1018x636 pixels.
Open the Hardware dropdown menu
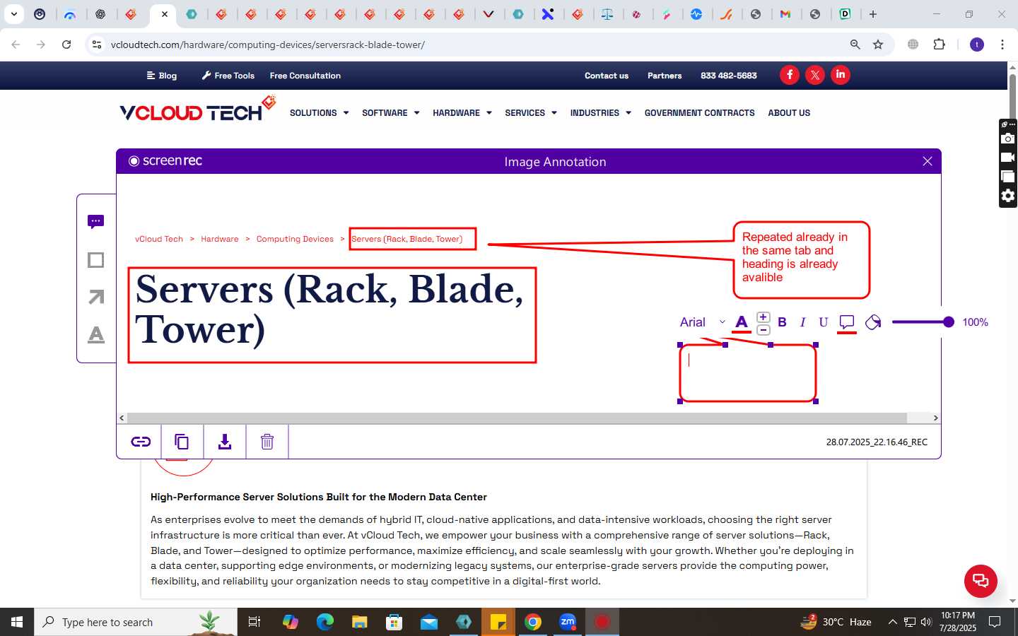462,113
